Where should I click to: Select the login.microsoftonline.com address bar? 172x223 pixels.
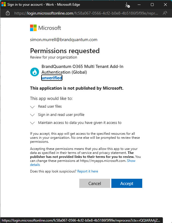coord(86,13)
